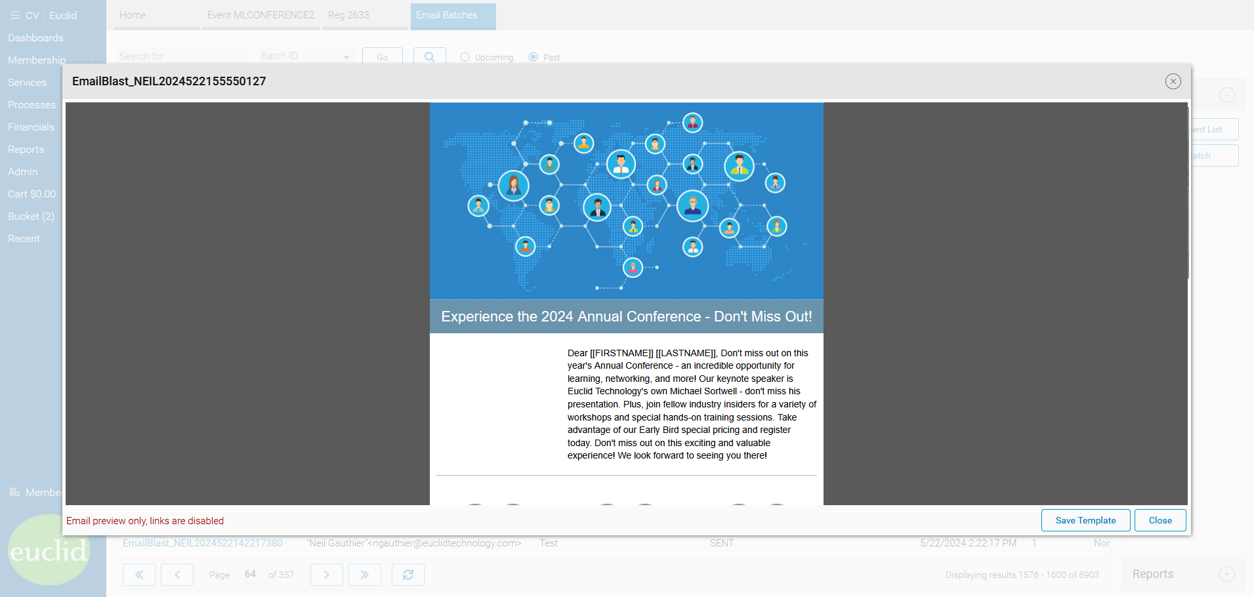
Task: Switch to the Home tab
Action: [x=133, y=15]
